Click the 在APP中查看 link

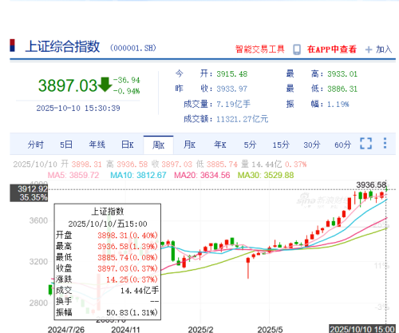332,50
